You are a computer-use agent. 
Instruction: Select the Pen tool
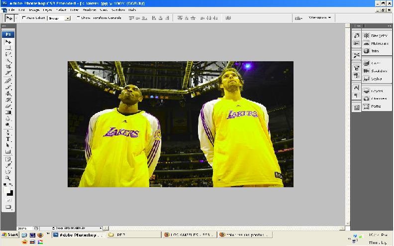point(8,133)
